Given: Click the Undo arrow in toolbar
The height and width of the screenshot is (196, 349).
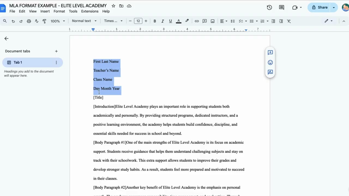Looking at the screenshot, I should (x=13, y=21).
